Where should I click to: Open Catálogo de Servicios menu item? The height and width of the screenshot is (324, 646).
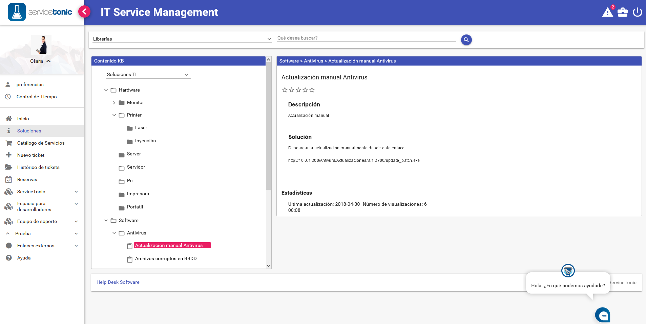[x=41, y=143]
